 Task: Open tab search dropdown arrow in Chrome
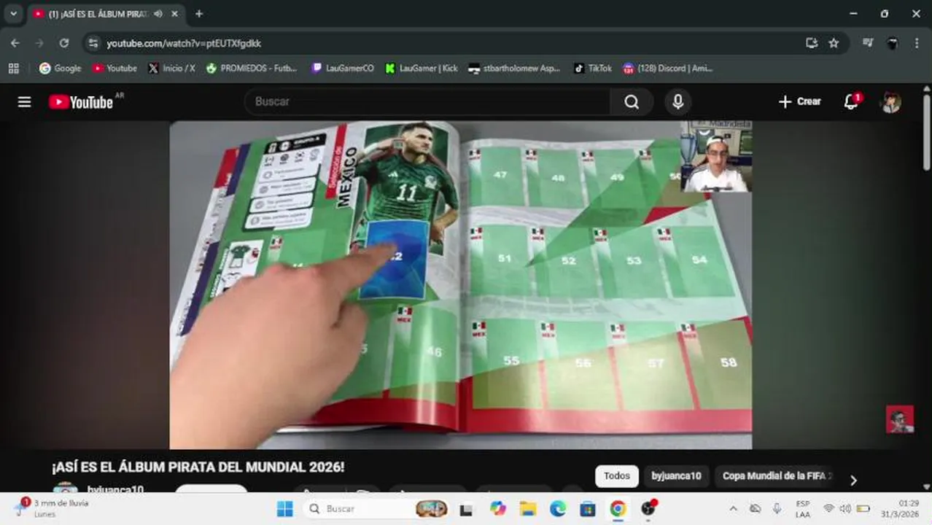pos(12,13)
